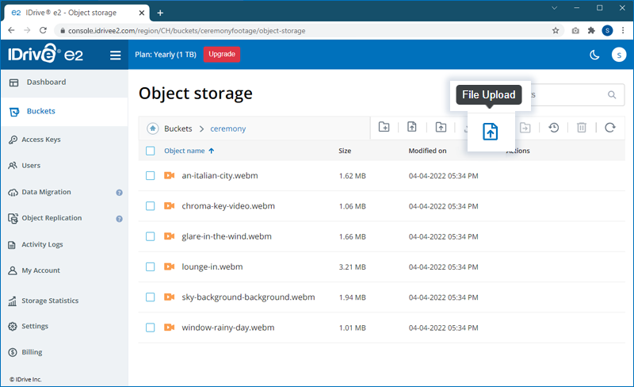Viewport: 634px width, 387px height.
Task: Toggle dark mode with moon icon
Action: tap(594, 55)
